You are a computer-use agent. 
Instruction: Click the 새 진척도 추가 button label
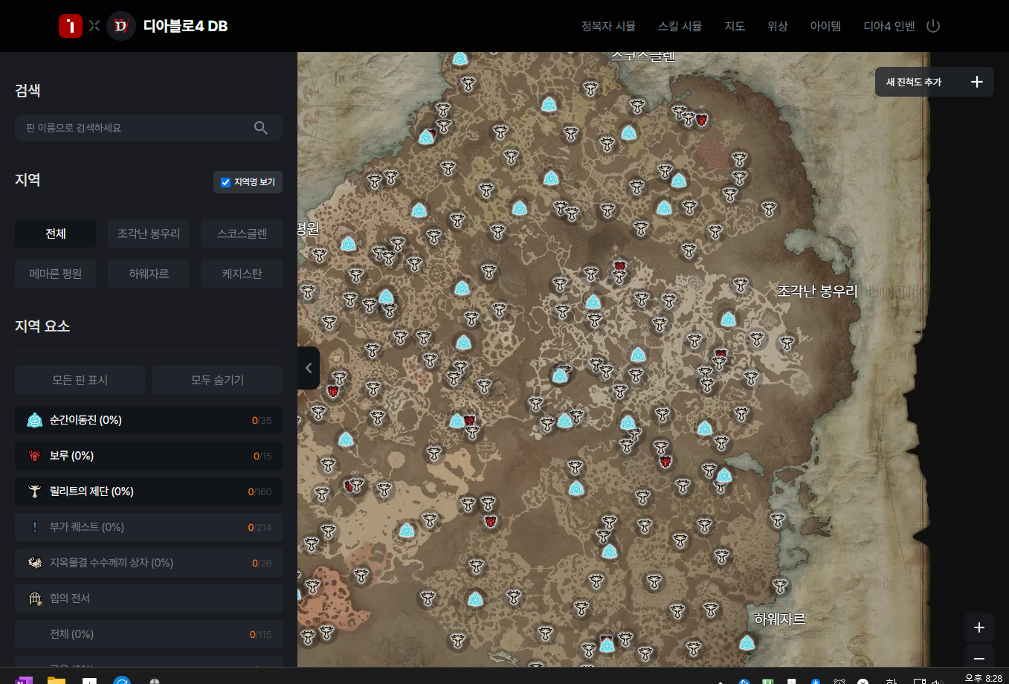914,82
